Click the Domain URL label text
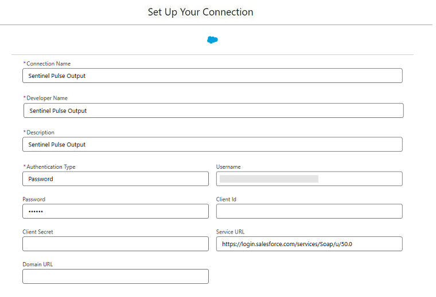 coord(37,264)
